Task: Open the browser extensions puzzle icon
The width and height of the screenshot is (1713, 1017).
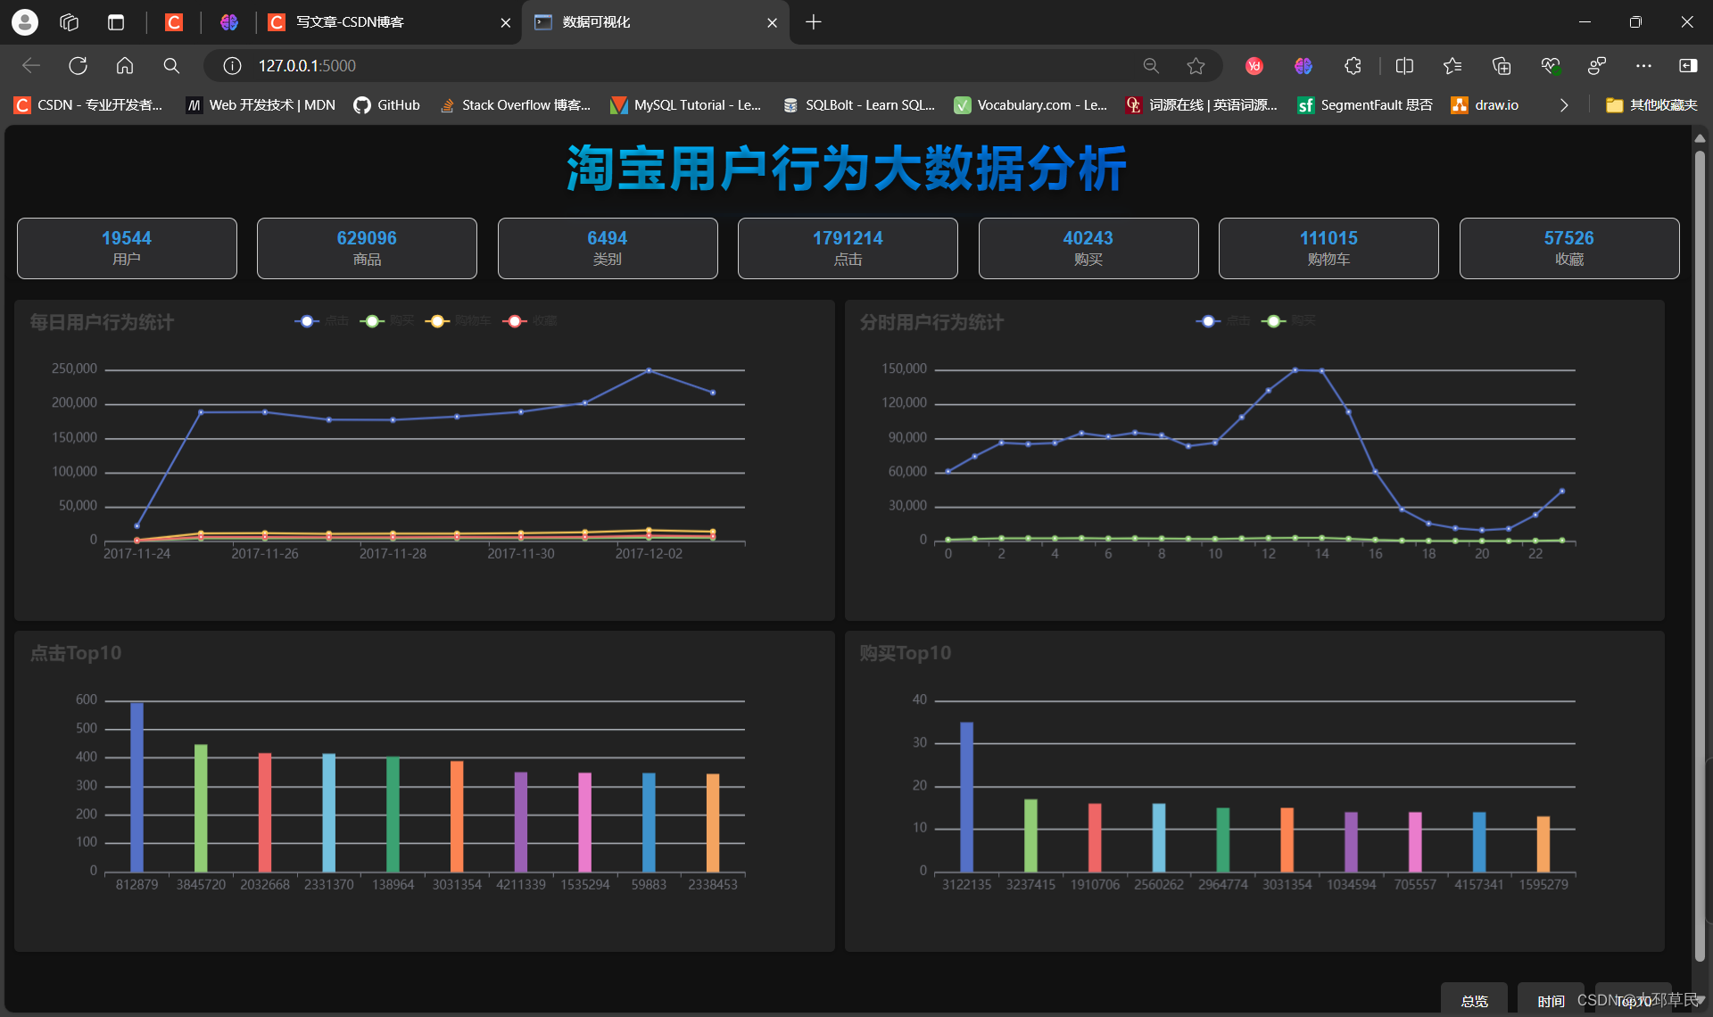Action: tap(1353, 65)
